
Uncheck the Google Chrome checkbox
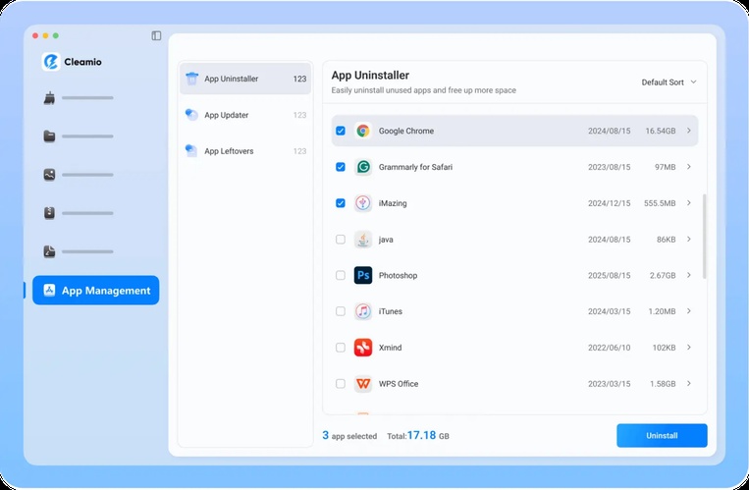click(341, 131)
